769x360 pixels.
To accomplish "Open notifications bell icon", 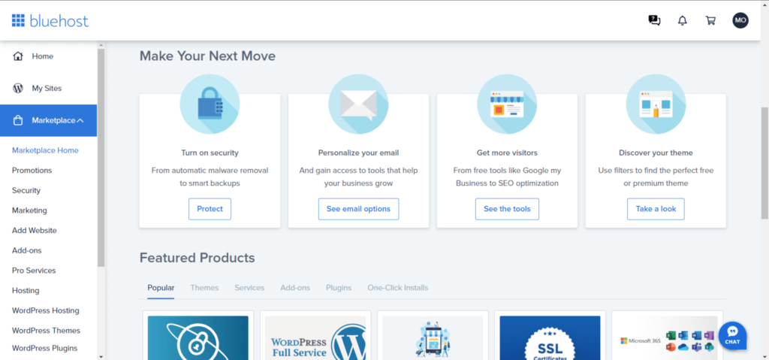I will [682, 20].
